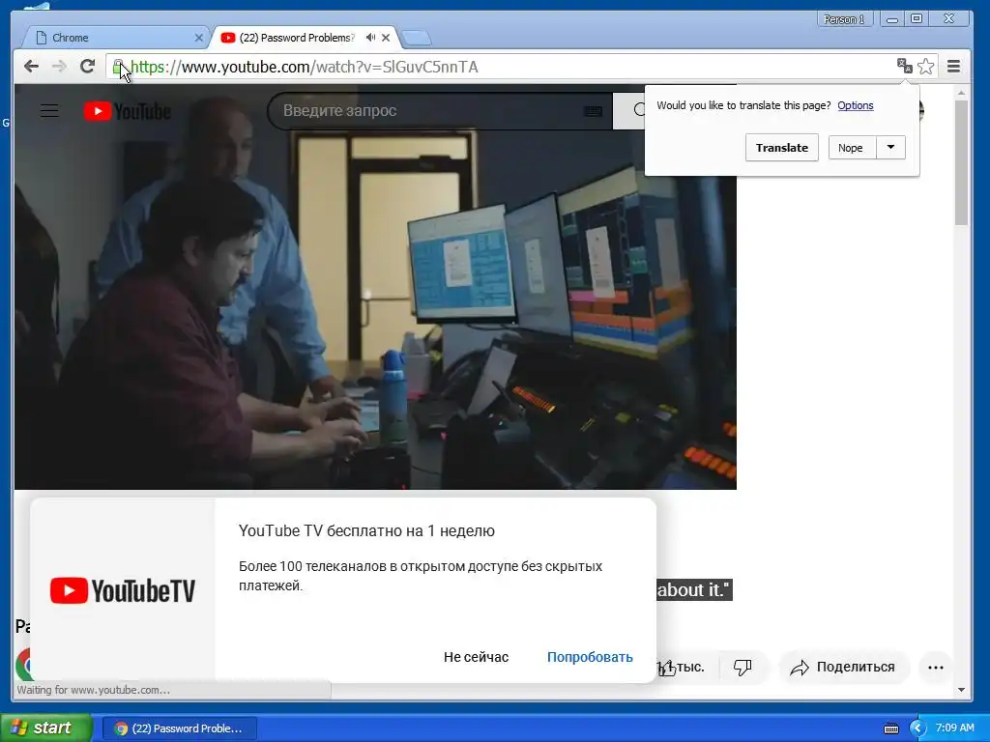Screen dimensions: 990x742
Task: Open the on-screen keyboard in search box
Action: coord(593,112)
